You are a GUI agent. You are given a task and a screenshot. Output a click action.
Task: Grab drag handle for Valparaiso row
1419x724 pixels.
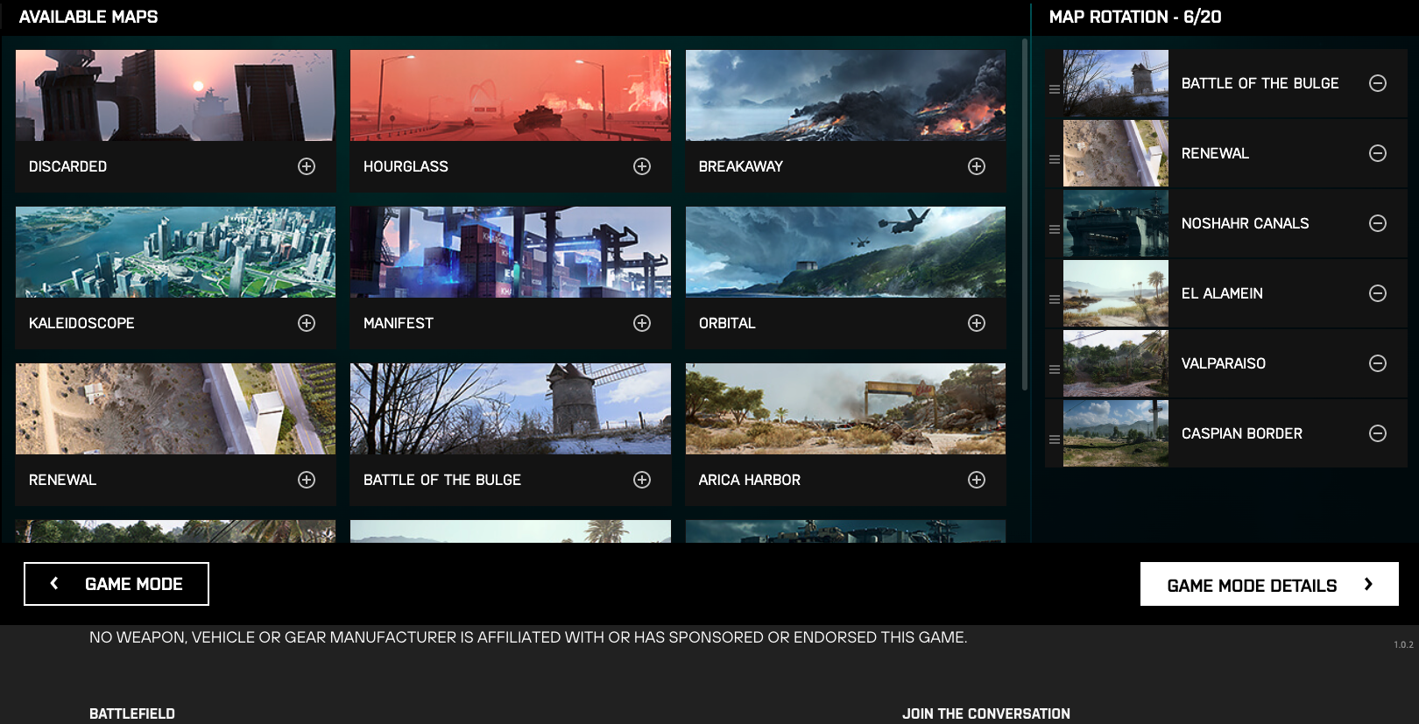coord(1055,369)
